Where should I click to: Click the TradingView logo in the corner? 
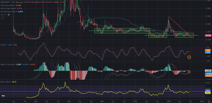3,96
